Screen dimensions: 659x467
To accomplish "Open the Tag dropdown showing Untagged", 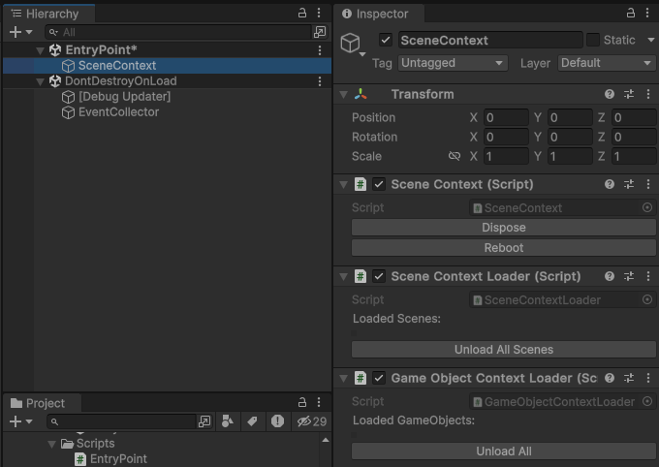I will [453, 63].
